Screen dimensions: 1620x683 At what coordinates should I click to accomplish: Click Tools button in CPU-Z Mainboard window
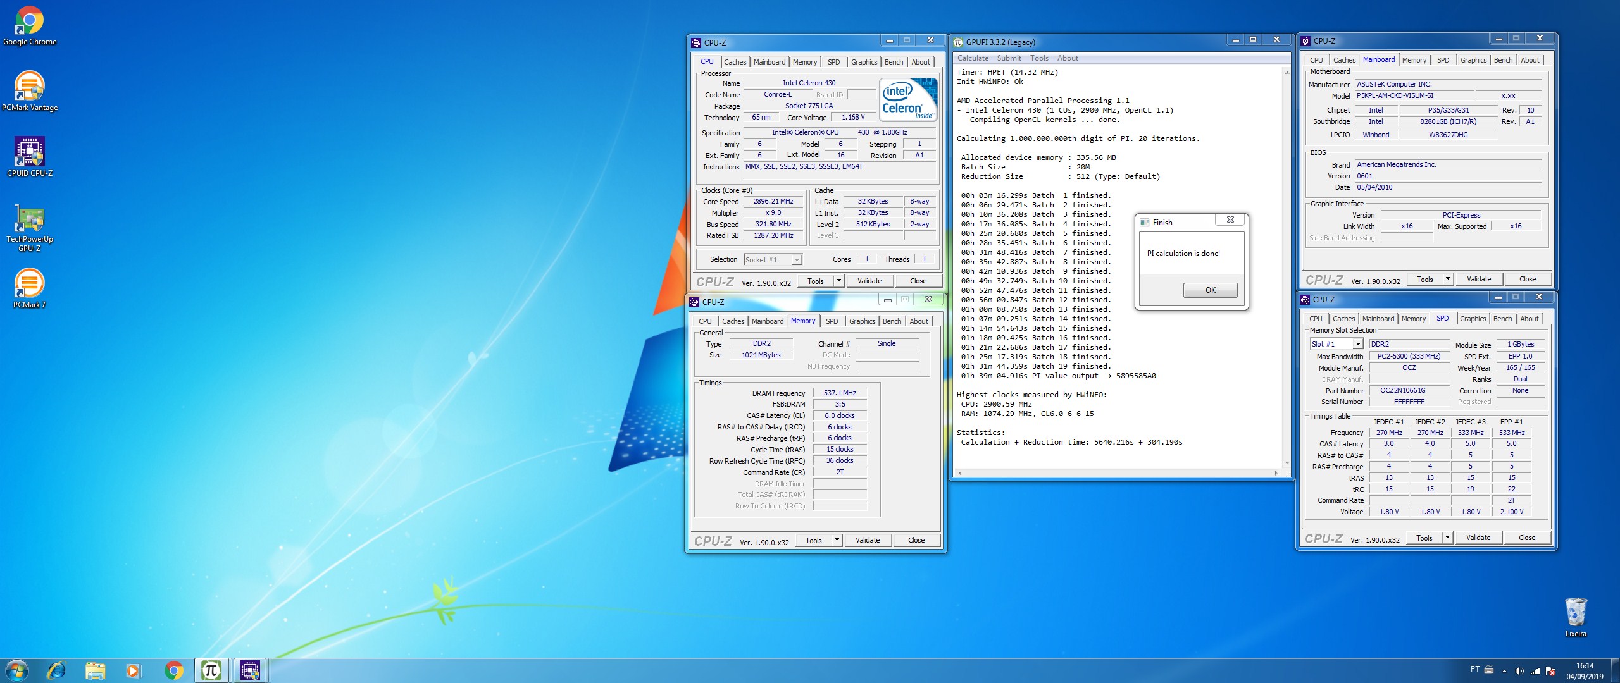pyautogui.click(x=1424, y=279)
